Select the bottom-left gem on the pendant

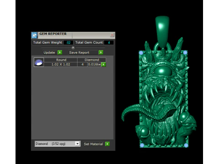[x=142, y=145]
